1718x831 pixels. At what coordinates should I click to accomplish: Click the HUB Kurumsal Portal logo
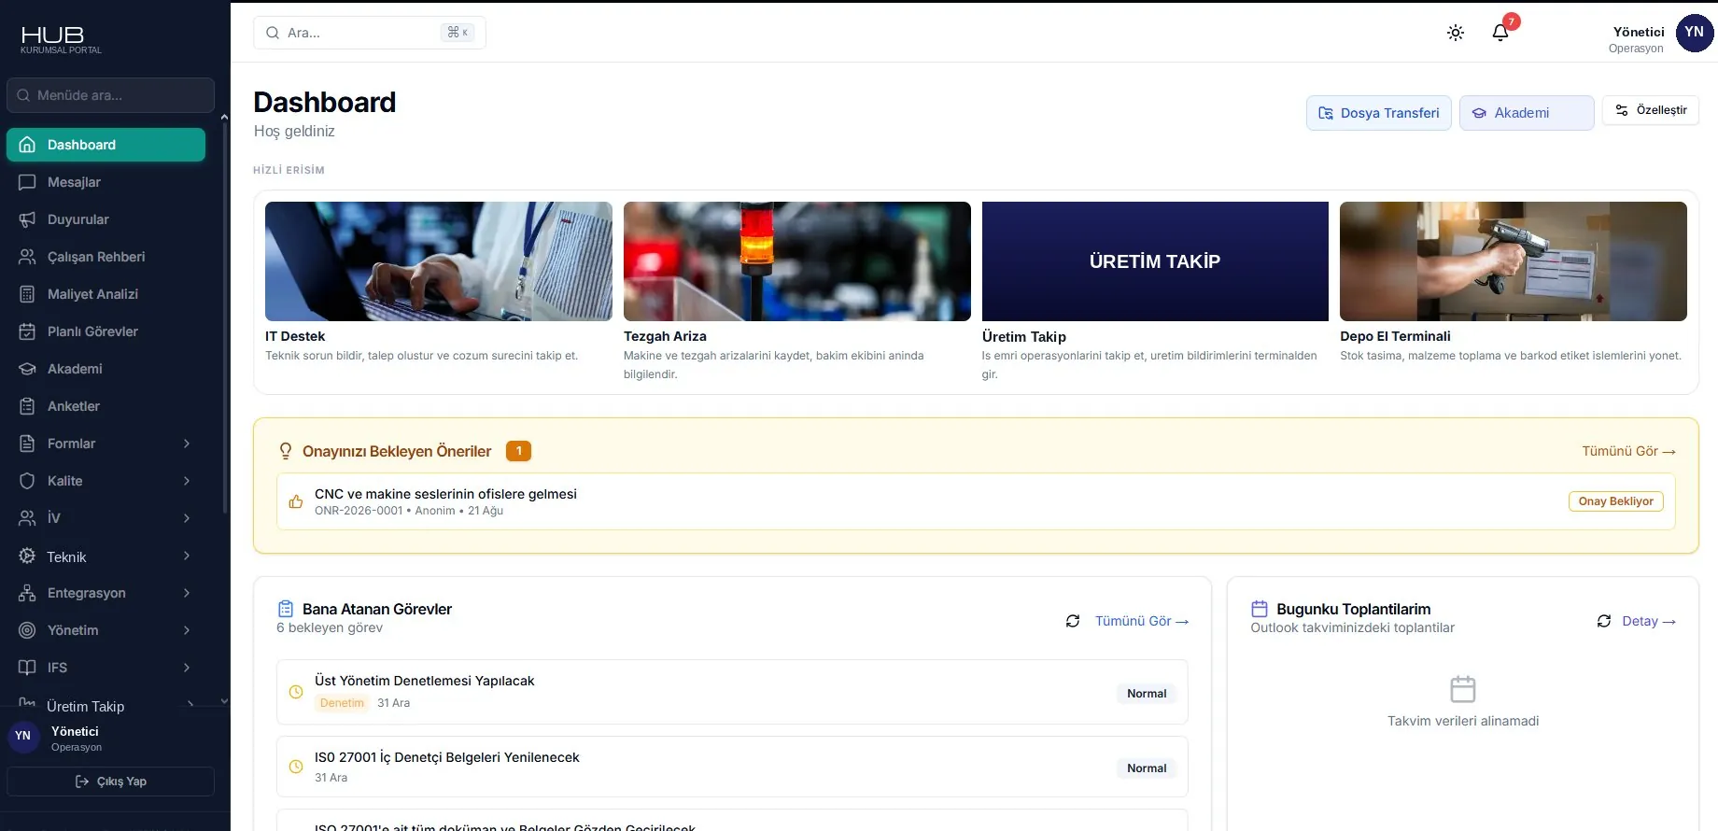tap(62, 39)
